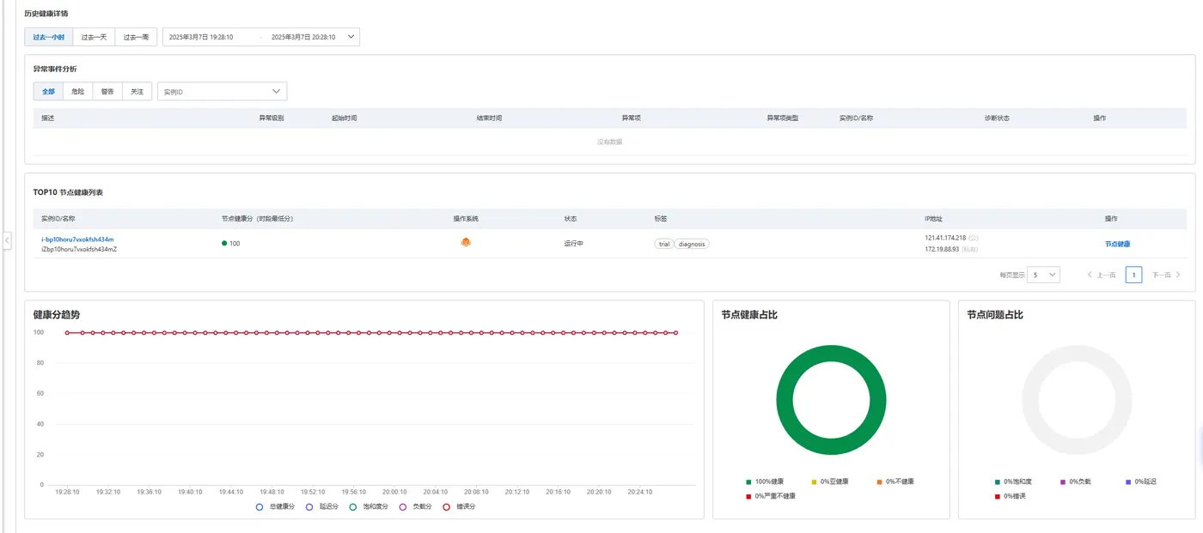
Task: Toggle 错误分 series in chart legend
Action: 459,507
